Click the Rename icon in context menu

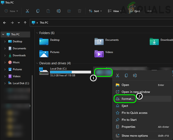pos(135,75)
